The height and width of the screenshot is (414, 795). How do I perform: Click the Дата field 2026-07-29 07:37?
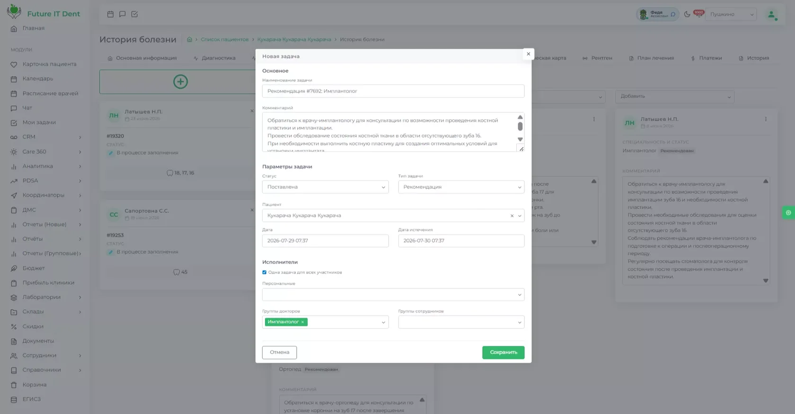pyautogui.click(x=325, y=241)
